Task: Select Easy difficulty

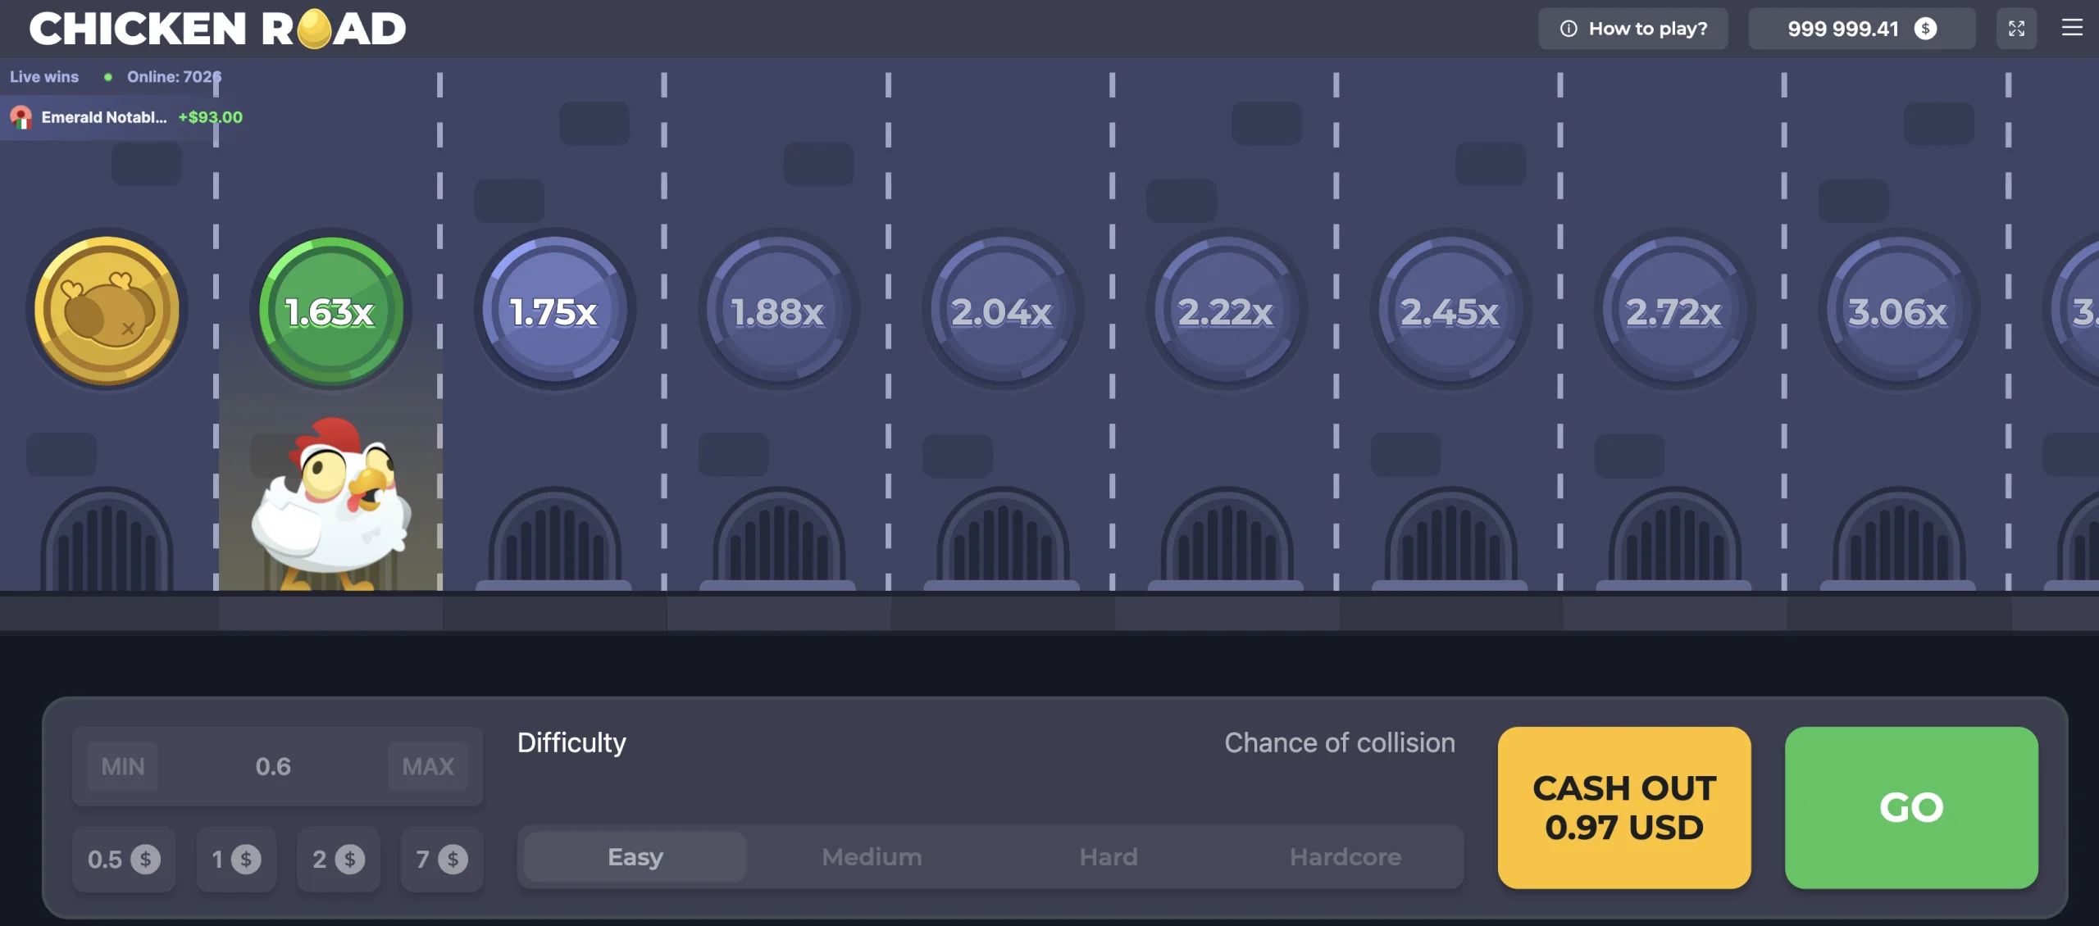Action: pyautogui.click(x=635, y=857)
